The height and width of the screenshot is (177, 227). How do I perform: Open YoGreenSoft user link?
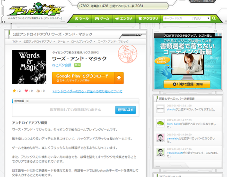(x=175, y=153)
